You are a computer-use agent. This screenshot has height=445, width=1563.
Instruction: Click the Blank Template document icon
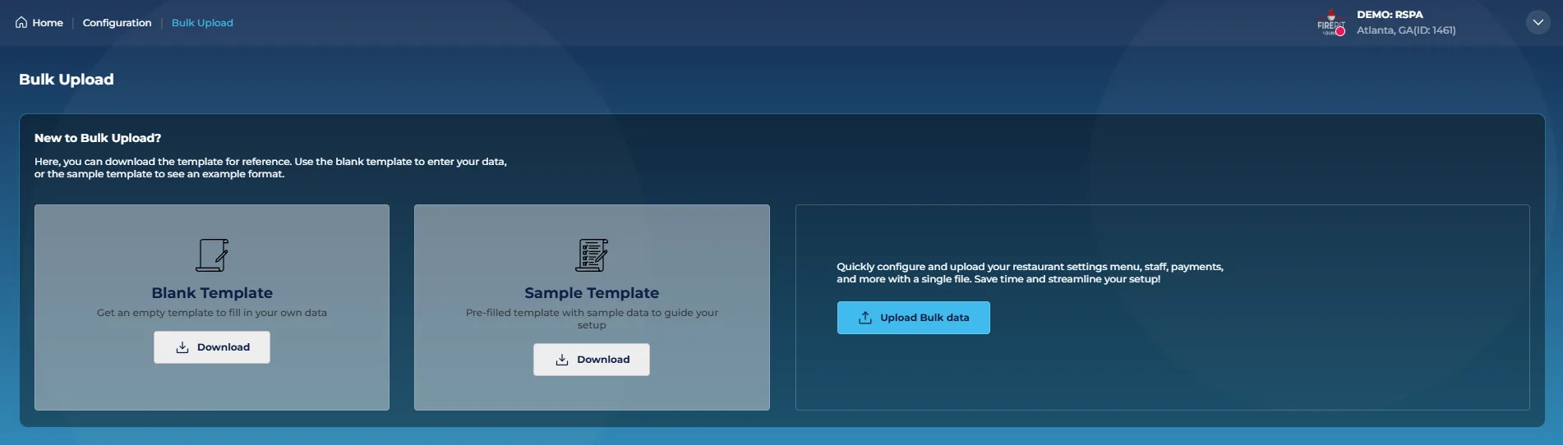click(x=212, y=255)
